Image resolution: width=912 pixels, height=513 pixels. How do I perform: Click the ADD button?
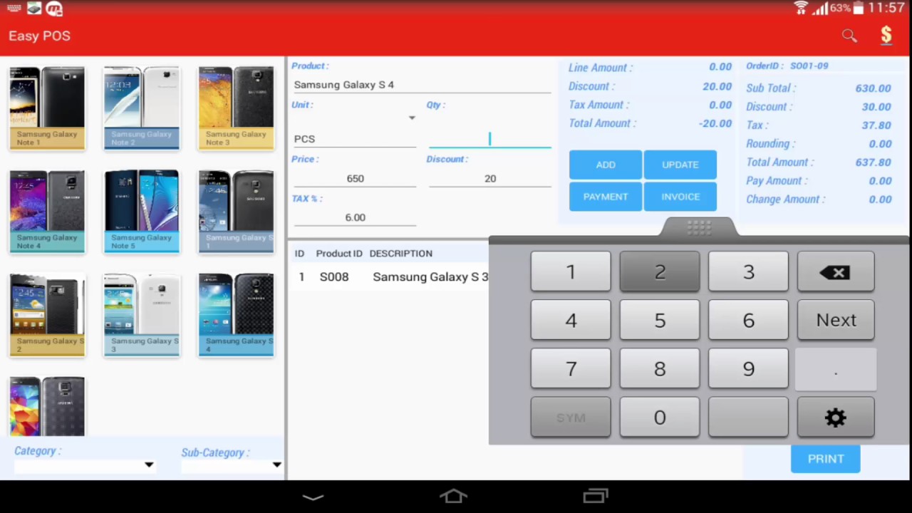pyautogui.click(x=606, y=165)
